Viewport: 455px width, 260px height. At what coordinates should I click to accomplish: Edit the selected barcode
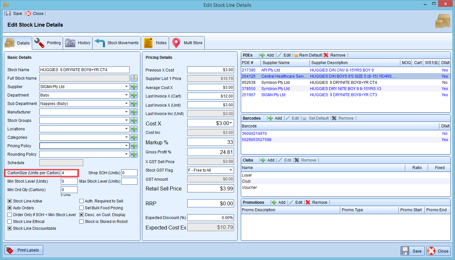tap(292, 118)
